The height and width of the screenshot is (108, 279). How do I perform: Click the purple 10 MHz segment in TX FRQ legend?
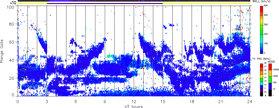coord(261,91)
